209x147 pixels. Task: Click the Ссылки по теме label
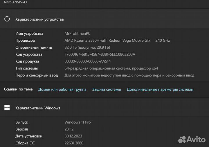pos(18,89)
